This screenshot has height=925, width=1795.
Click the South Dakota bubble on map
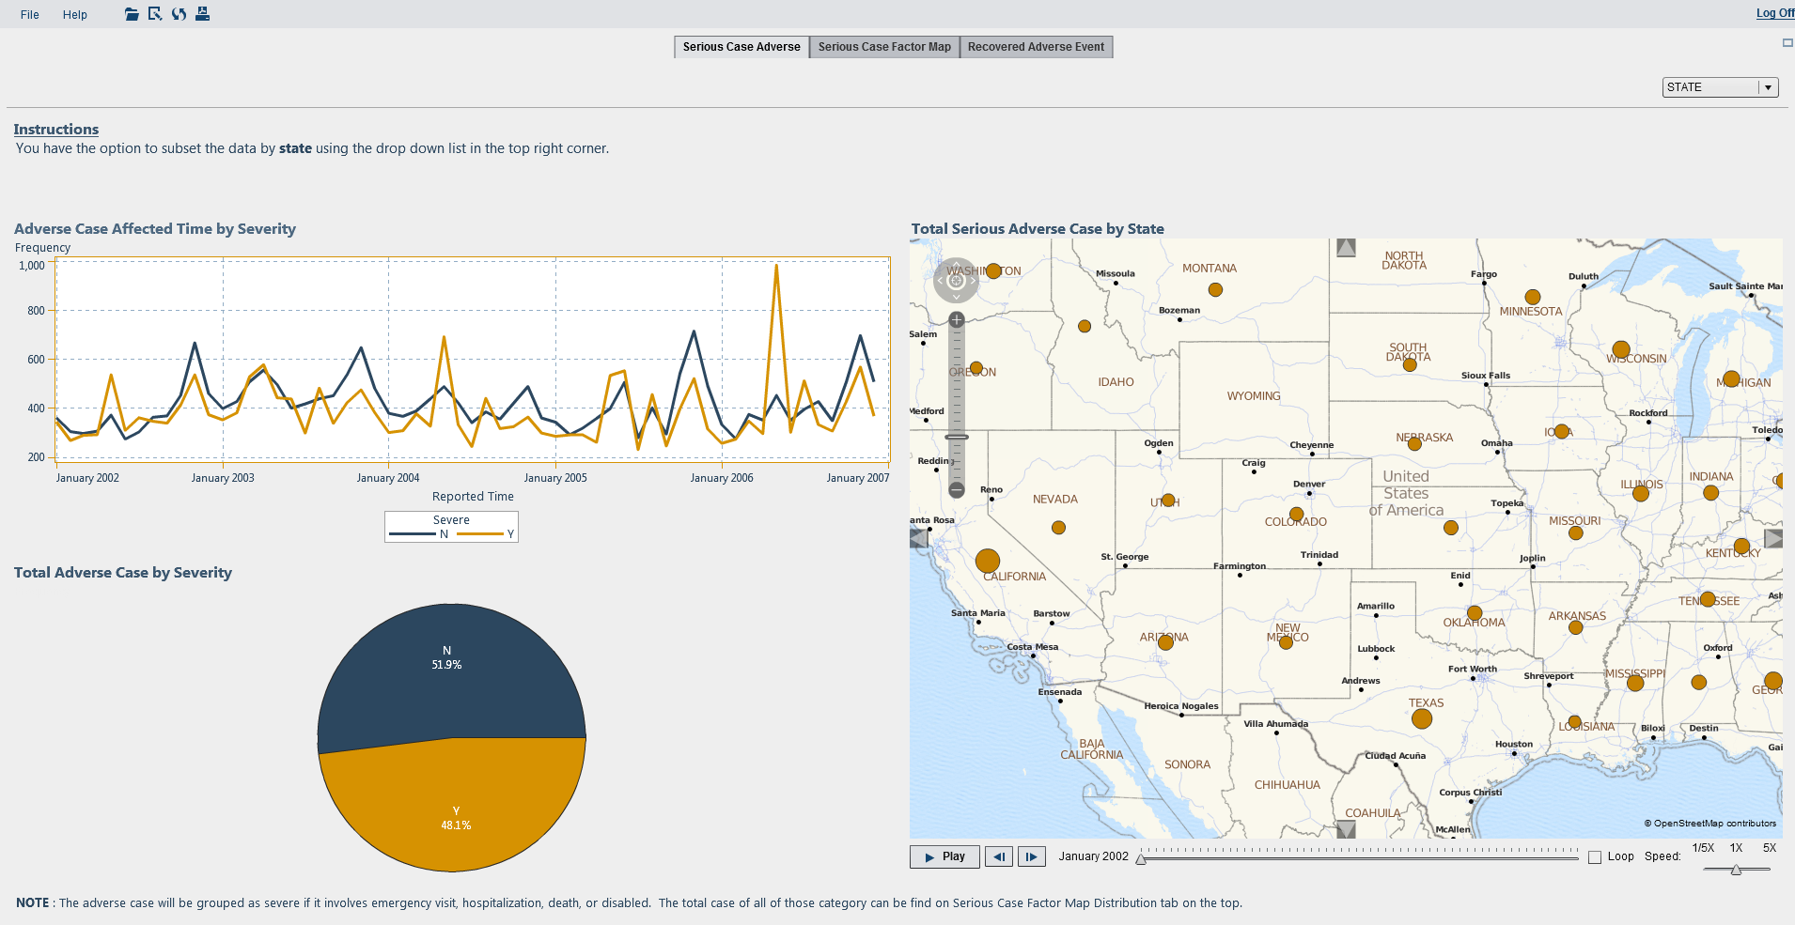(x=1410, y=364)
